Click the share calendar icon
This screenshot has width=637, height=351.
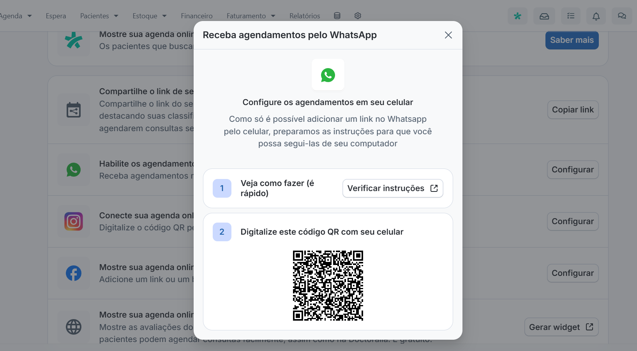[74, 110]
